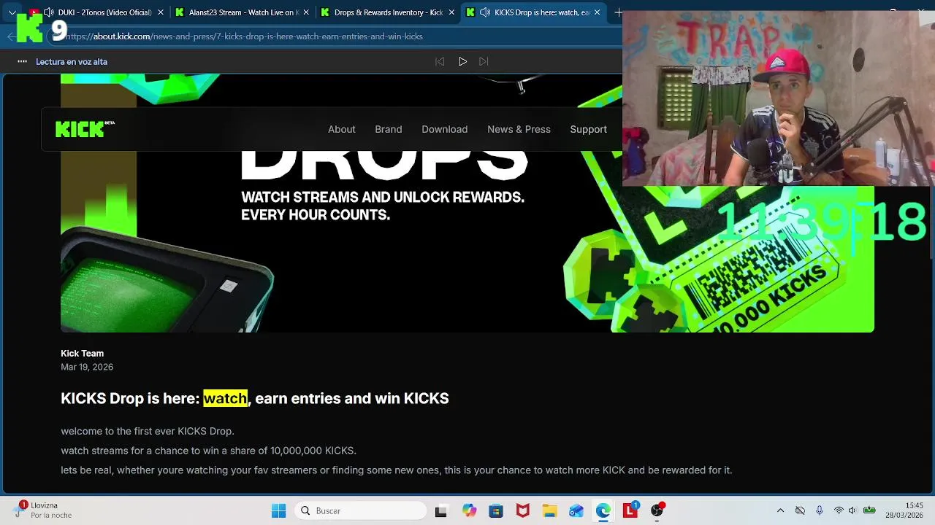Click the highlighted word watch in headline
The image size is (935, 525).
coord(225,398)
